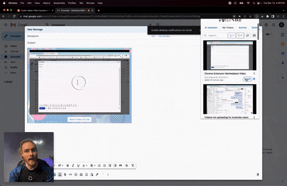The height and width of the screenshot is (186, 287).
Task: Open Google Calendar side panel
Action: coord(283,35)
